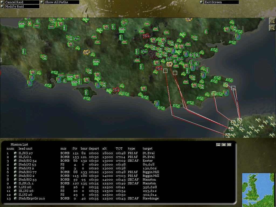Click the 'target' column header

pyautogui.click(x=147, y=149)
